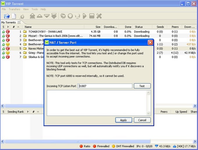Open the File menu
Viewport: 198px width, 150px height.
4,9
